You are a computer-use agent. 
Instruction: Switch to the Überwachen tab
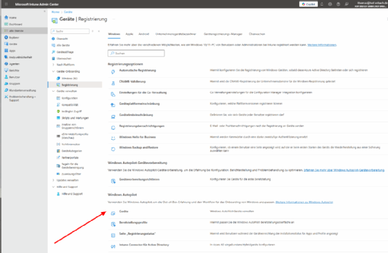point(257,34)
